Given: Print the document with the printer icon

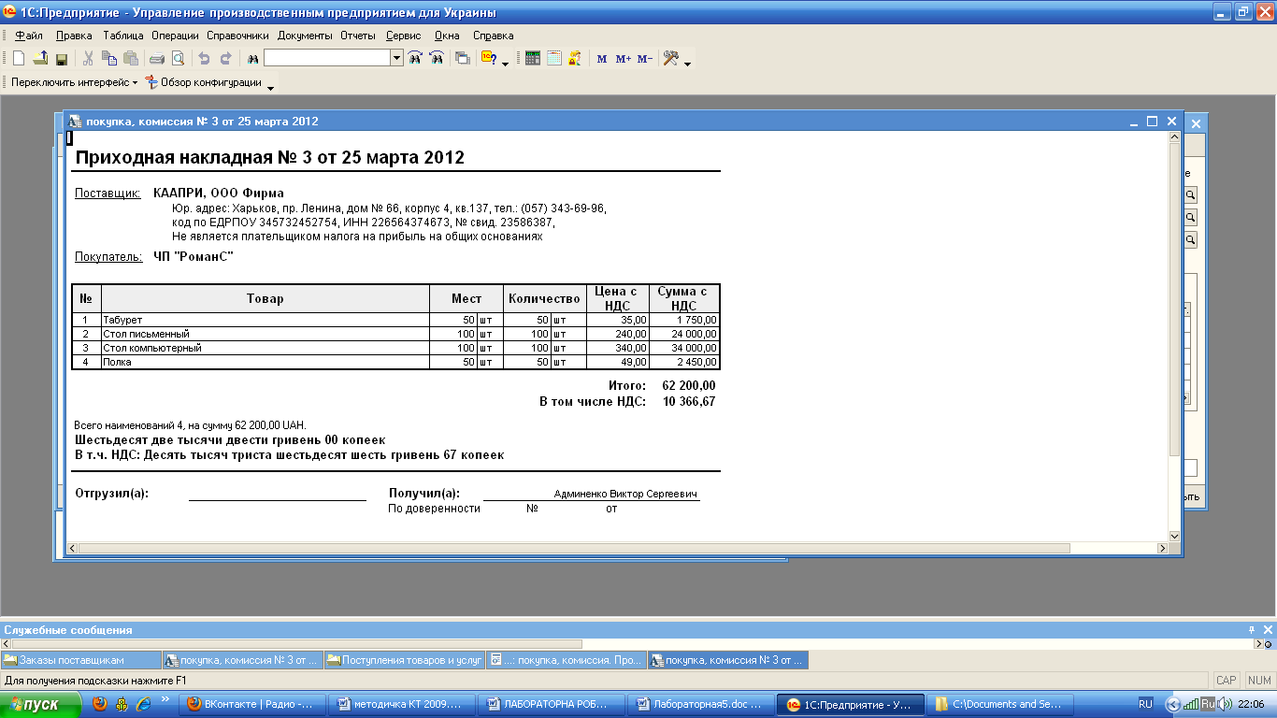Looking at the screenshot, I should tap(157, 58).
